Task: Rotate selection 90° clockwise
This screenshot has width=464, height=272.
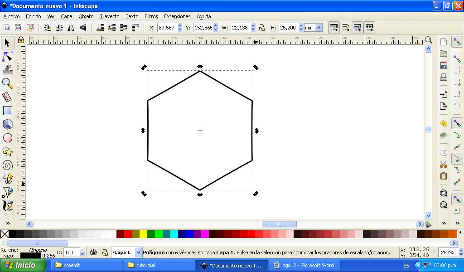Action: (x=59, y=28)
